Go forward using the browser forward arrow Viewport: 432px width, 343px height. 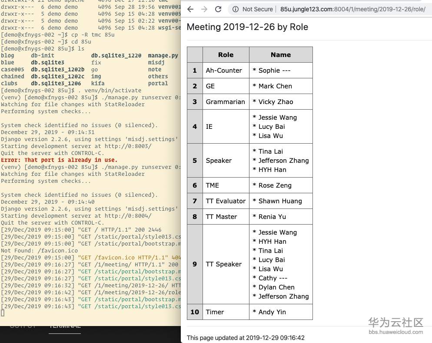204,10
